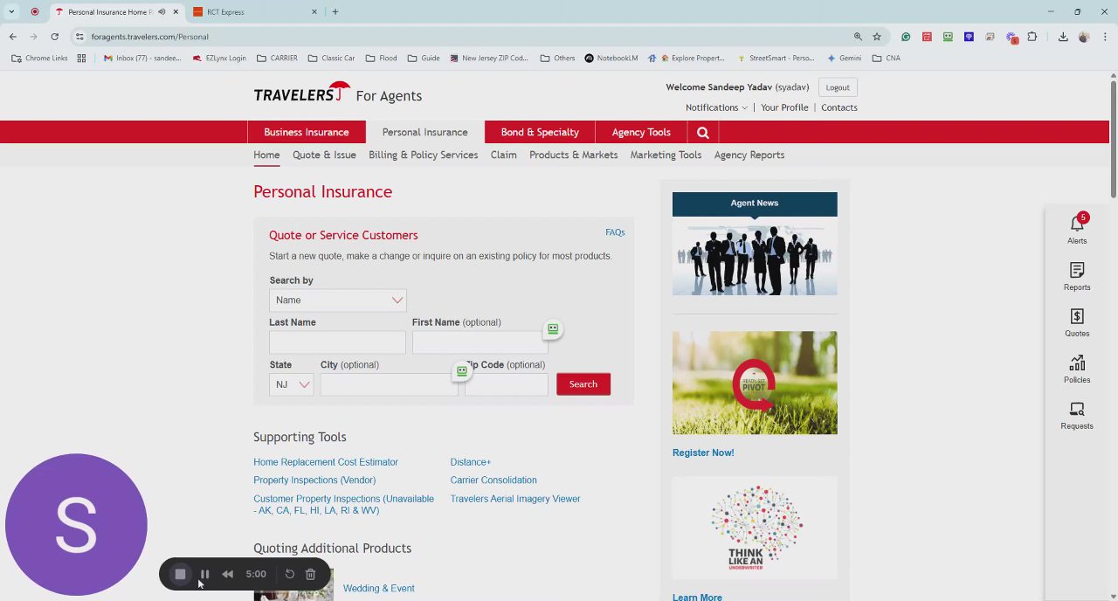The width and height of the screenshot is (1118, 601).
Task: Expand the Notifications dropdown
Action: coord(716,107)
